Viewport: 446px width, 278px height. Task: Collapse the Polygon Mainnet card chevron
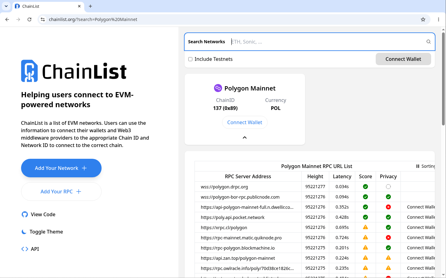(245, 137)
